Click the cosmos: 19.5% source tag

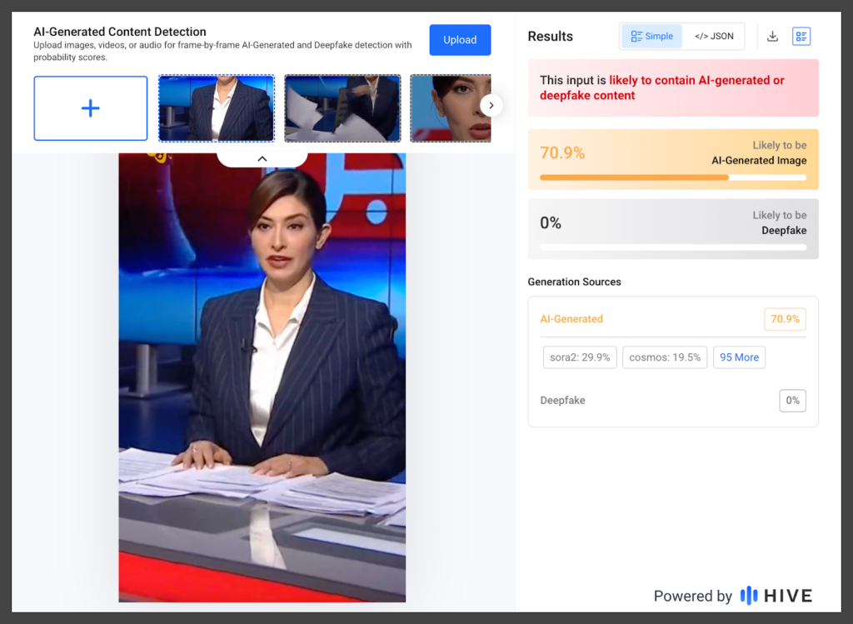point(665,357)
